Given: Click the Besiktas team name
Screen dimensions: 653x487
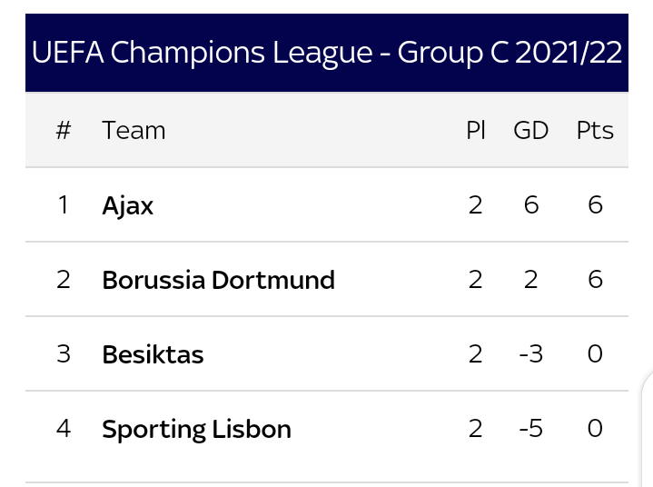Looking at the screenshot, I should 153,354.
